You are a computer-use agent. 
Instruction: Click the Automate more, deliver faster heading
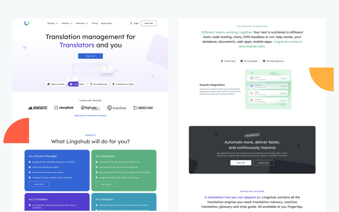252,145
